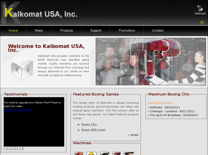The width and height of the screenshot is (208, 155).
Task: Follow the Boxer Win Cash link
Action: point(93,130)
